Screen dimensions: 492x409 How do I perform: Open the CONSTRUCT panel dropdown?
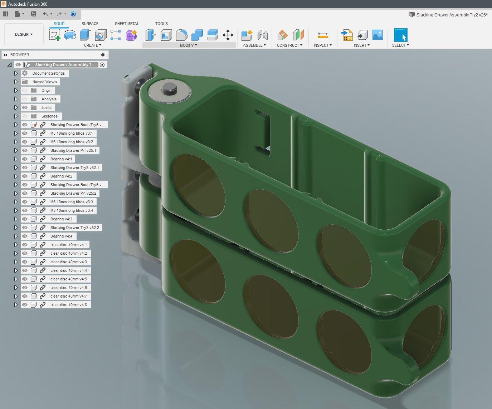pyautogui.click(x=290, y=45)
